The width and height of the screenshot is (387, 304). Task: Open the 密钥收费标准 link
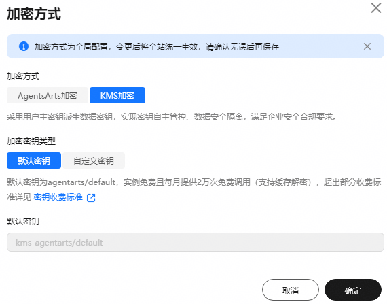click(x=58, y=197)
